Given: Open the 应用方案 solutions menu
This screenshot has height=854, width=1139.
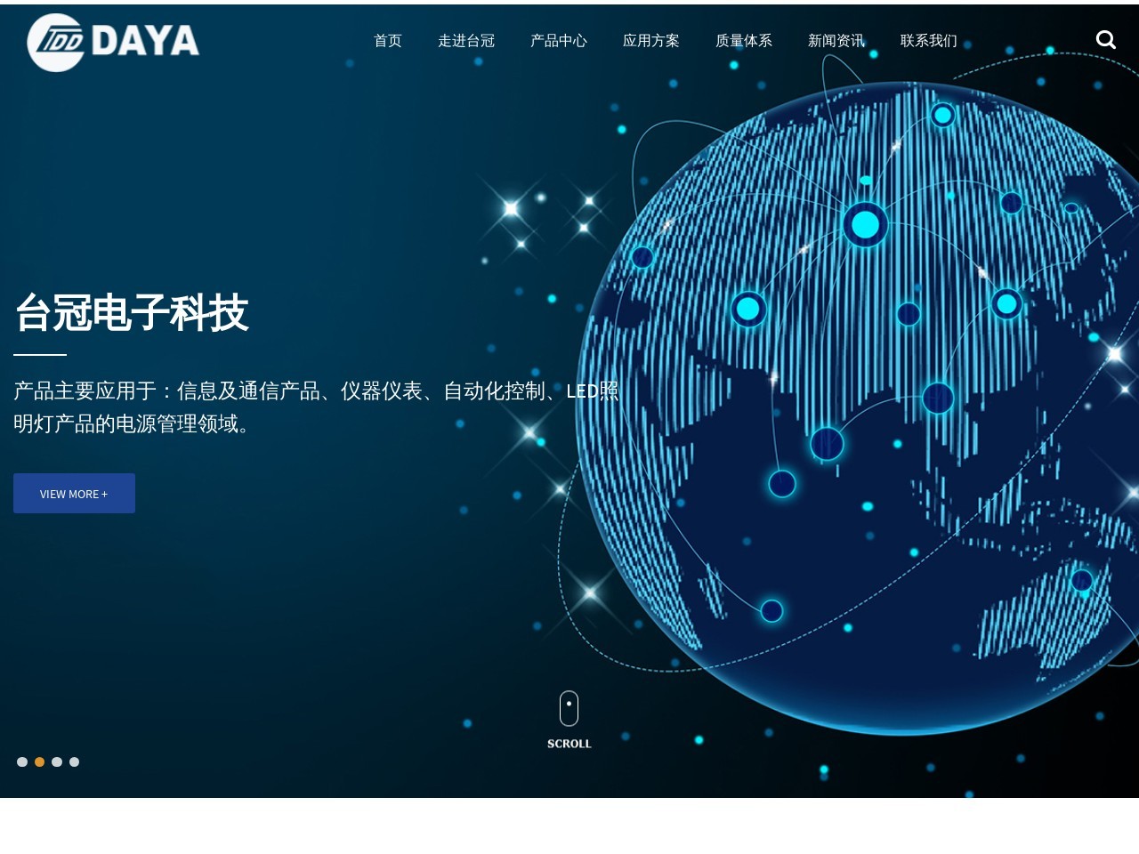Looking at the screenshot, I should (x=650, y=40).
